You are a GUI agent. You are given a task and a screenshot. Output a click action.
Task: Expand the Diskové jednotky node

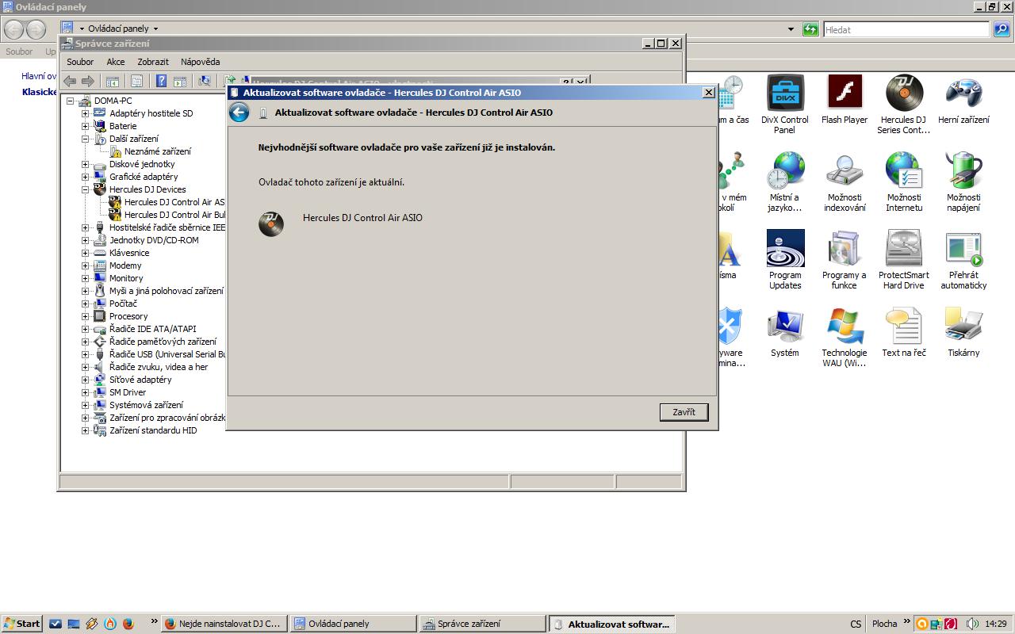pos(86,164)
